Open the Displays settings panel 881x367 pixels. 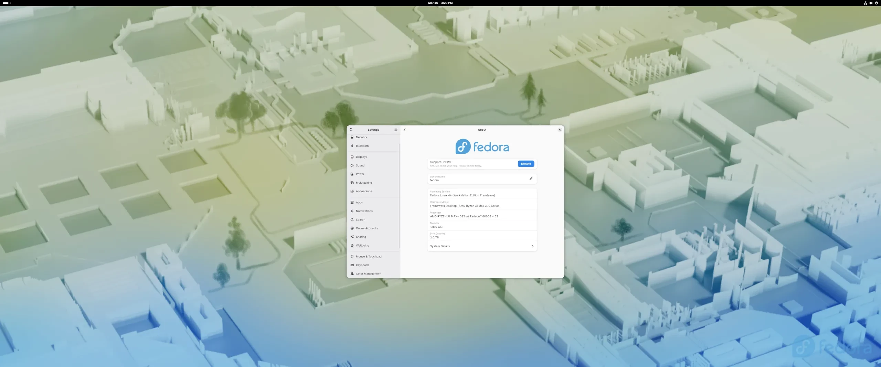pos(361,157)
